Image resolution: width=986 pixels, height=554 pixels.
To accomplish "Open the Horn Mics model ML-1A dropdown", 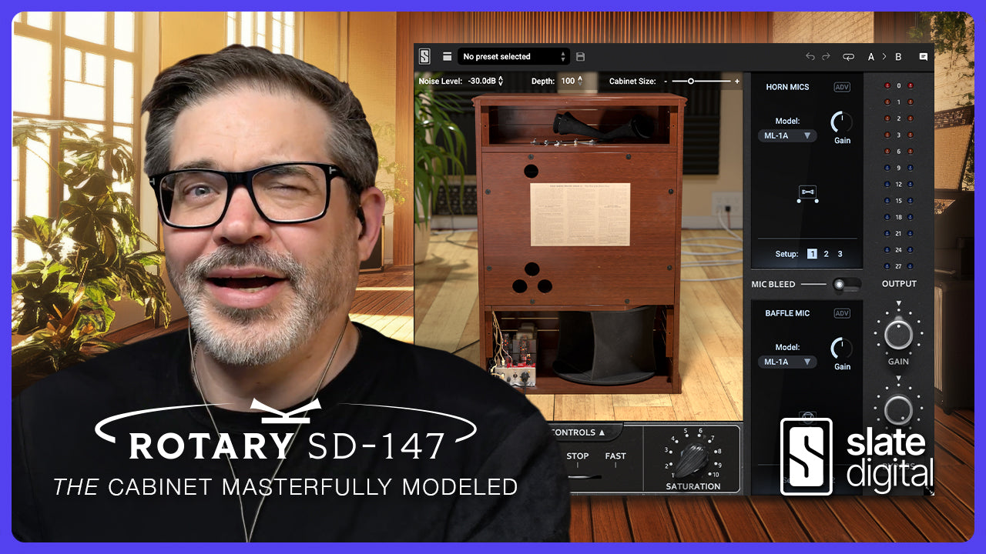I will pos(787,135).
